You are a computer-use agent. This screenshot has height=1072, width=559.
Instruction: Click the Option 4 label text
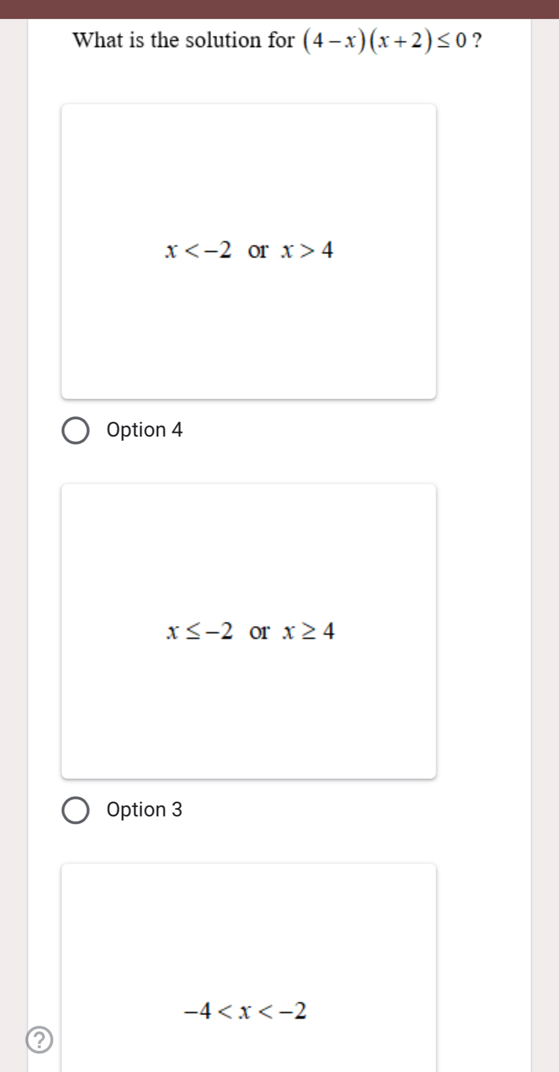pyautogui.click(x=144, y=430)
